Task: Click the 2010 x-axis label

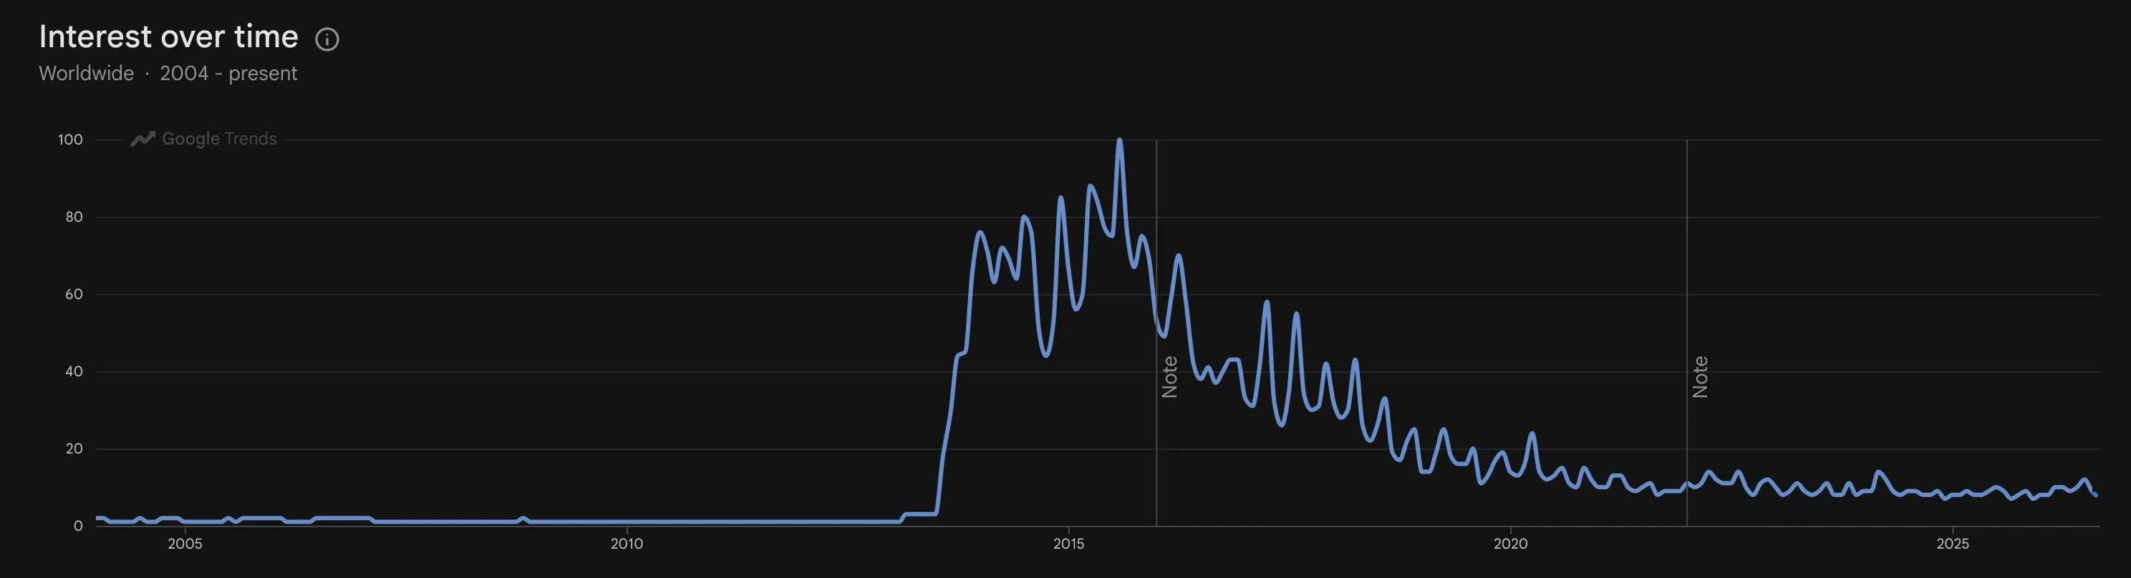Action: [627, 543]
